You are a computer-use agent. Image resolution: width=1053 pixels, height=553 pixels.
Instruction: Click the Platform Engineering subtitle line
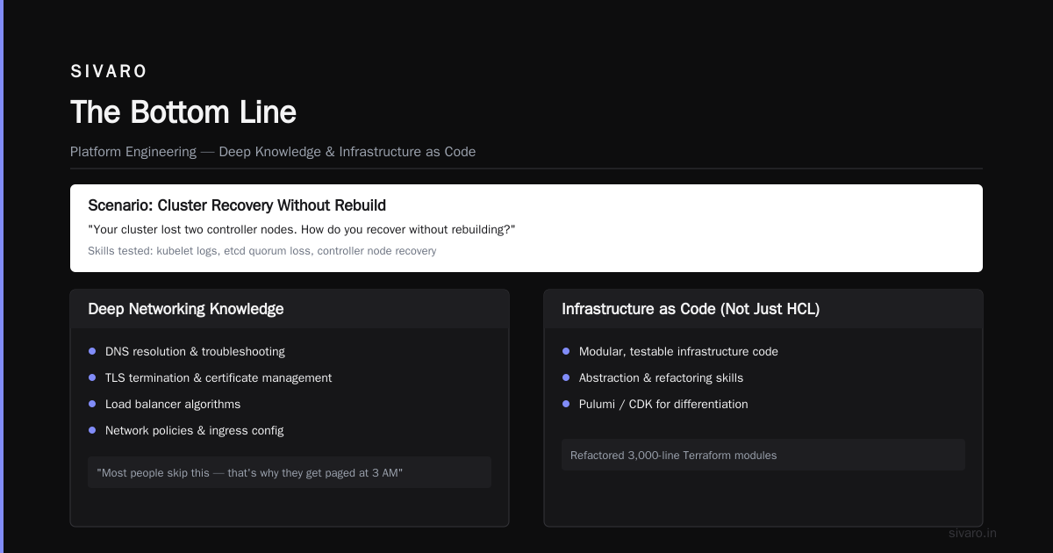click(x=273, y=152)
